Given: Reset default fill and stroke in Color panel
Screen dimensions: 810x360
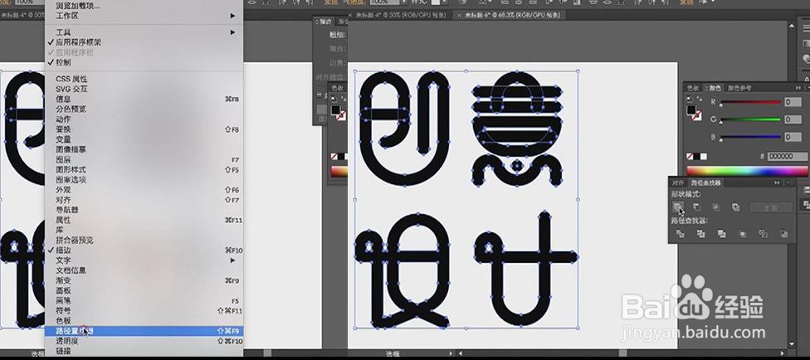Looking at the screenshot, I should (690, 99).
